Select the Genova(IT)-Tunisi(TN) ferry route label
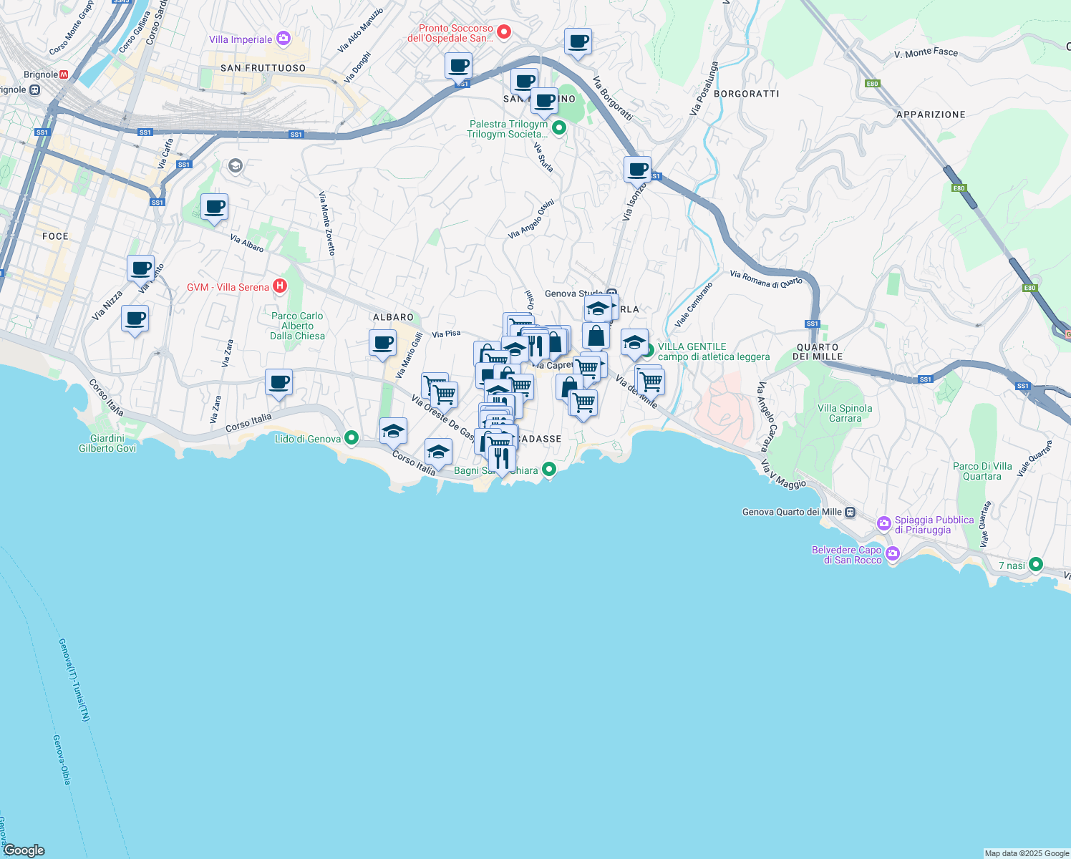Screen dimensions: 1071x859 pyautogui.click(x=74, y=679)
